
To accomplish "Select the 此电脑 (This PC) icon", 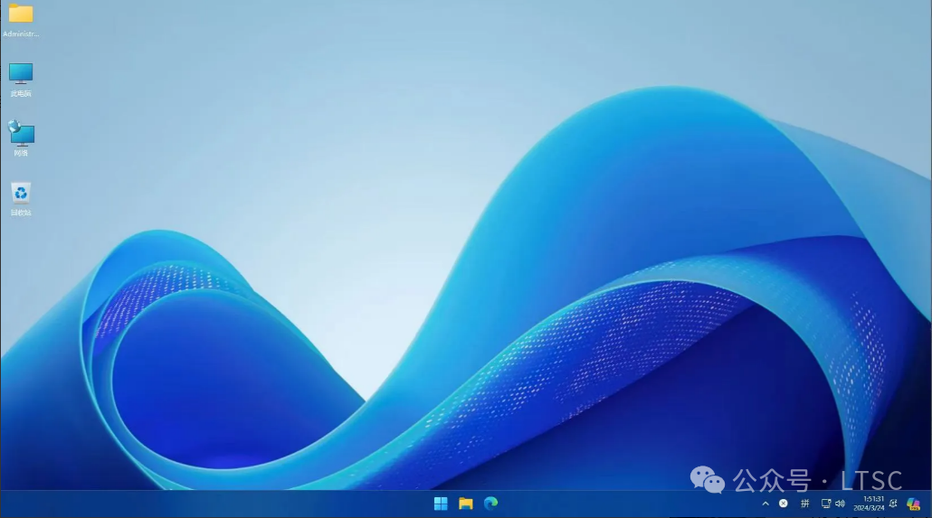I will (x=21, y=80).
